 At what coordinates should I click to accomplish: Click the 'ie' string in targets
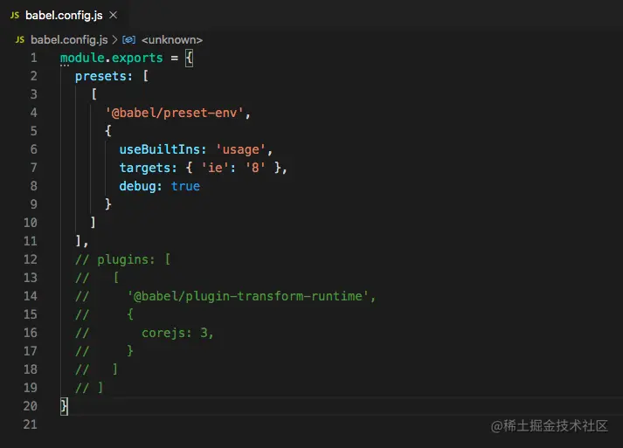[x=215, y=168]
